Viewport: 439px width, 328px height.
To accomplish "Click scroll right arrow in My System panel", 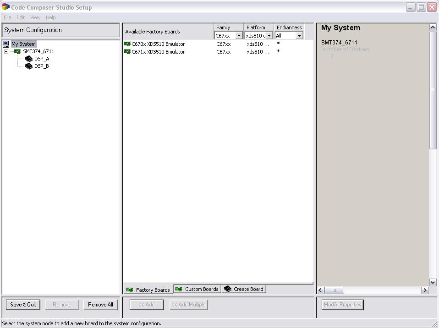I will click(x=425, y=290).
